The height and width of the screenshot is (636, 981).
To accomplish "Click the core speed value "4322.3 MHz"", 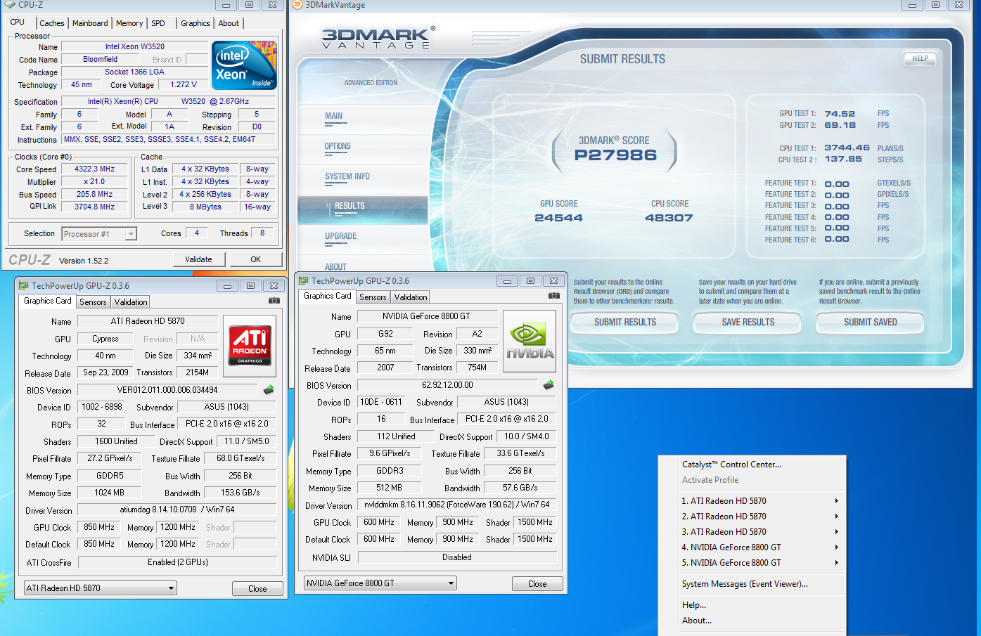I will tap(95, 169).
